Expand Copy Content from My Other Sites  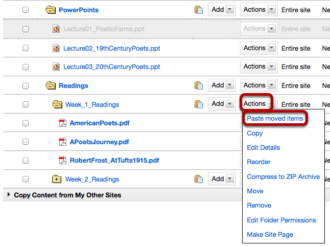click(x=9, y=194)
